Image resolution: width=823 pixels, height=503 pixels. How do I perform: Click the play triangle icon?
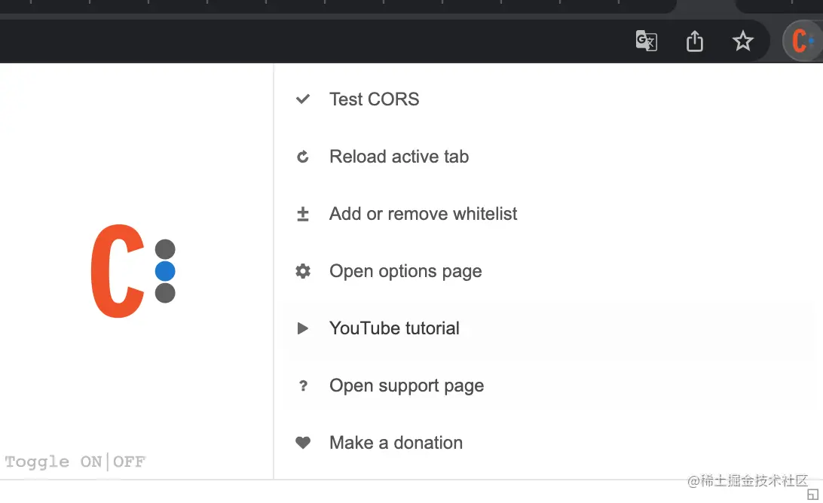tap(303, 328)
